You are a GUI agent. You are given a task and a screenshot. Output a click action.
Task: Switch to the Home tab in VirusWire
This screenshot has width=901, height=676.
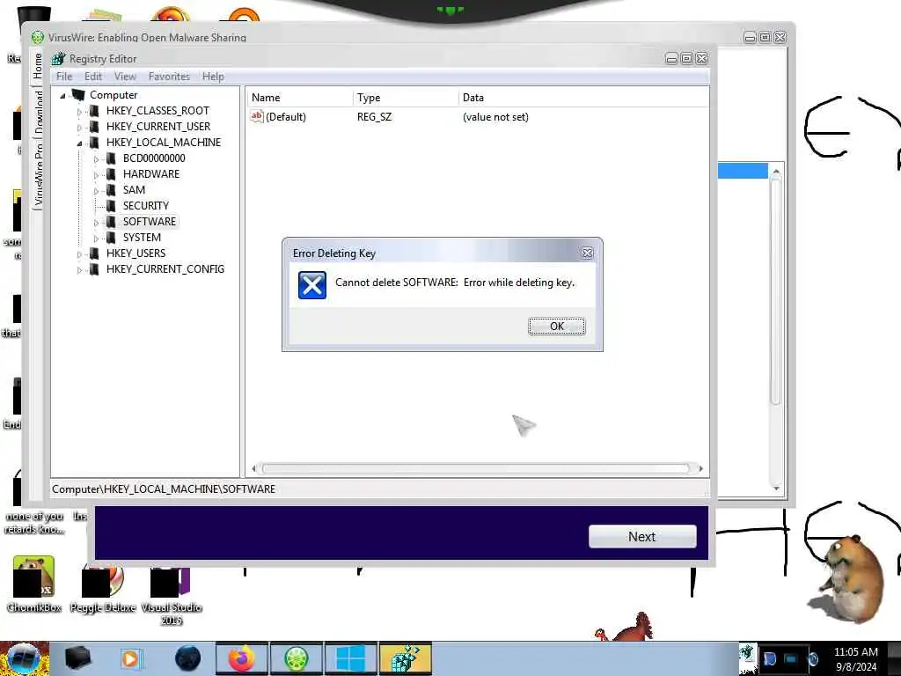(38, 65)
